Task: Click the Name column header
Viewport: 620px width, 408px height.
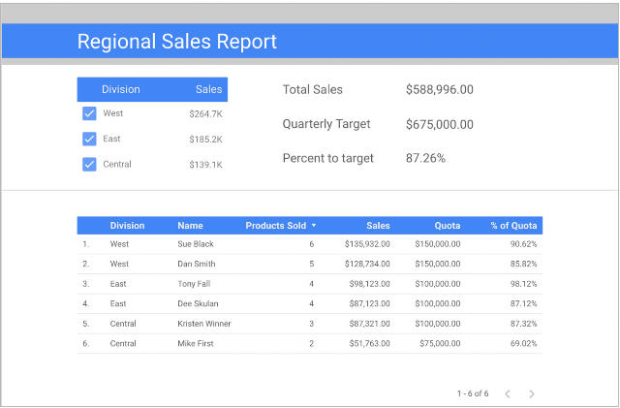Action: [x=190, y=226]
